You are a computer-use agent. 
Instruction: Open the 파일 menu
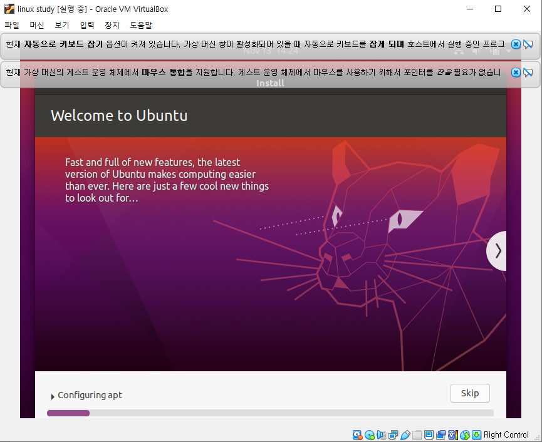[x=12, y=25]
